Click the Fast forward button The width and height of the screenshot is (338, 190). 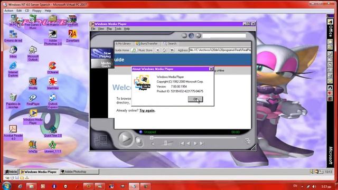pos(195,144)
